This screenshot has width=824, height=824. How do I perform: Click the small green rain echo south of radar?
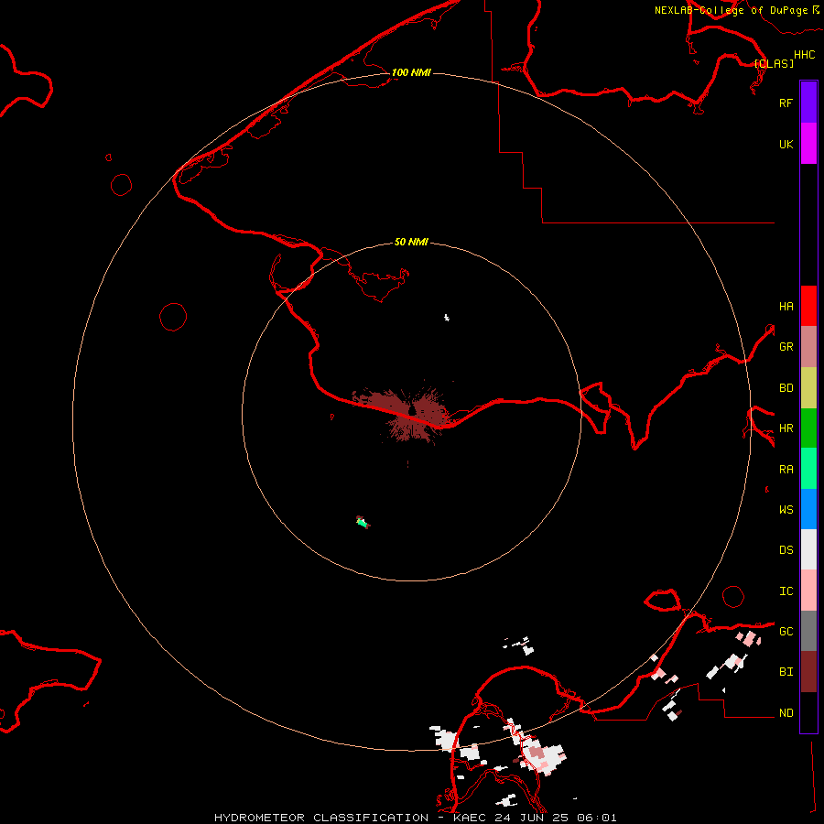pyautogui.click(x=363, y=522)
